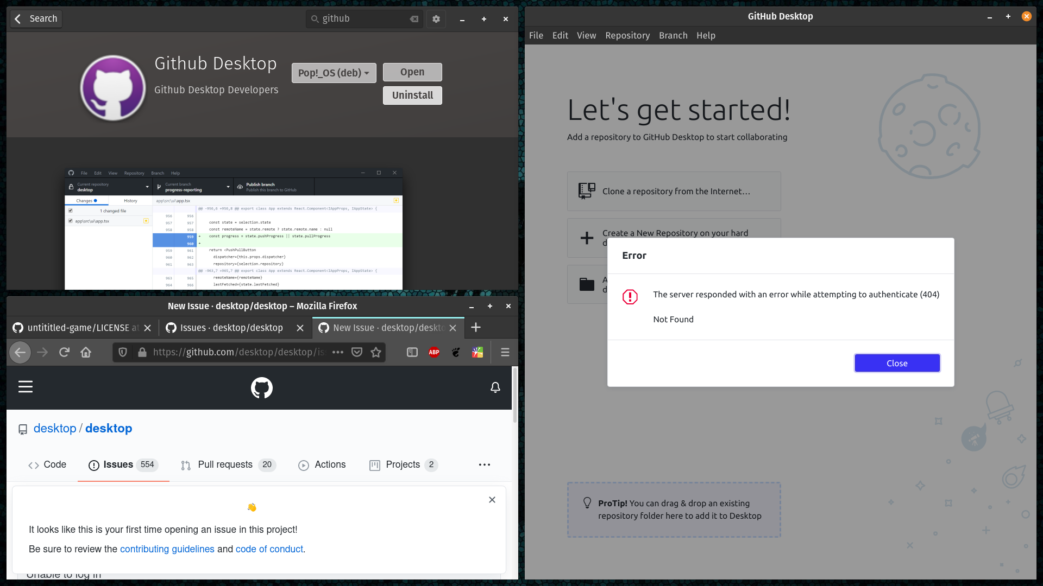Click the GitHub logo on the page header
This screenshot has width=1043, height=586.
[261, 387]
